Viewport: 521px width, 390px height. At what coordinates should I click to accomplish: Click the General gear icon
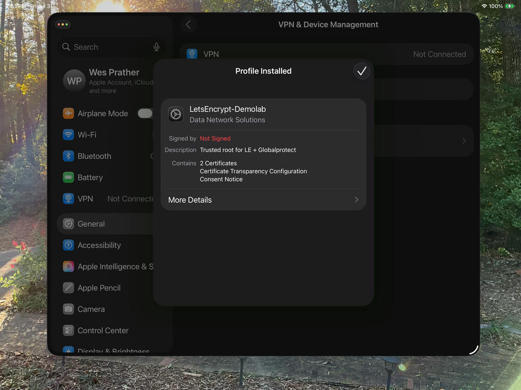[68, 224]
